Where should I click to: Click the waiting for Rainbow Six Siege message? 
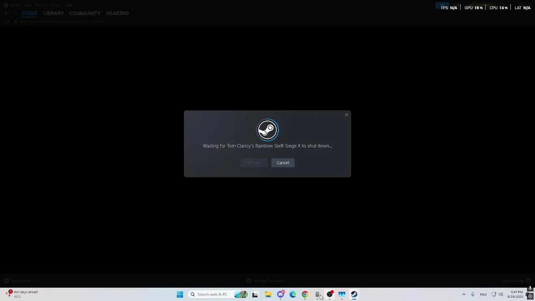point(267,146)
